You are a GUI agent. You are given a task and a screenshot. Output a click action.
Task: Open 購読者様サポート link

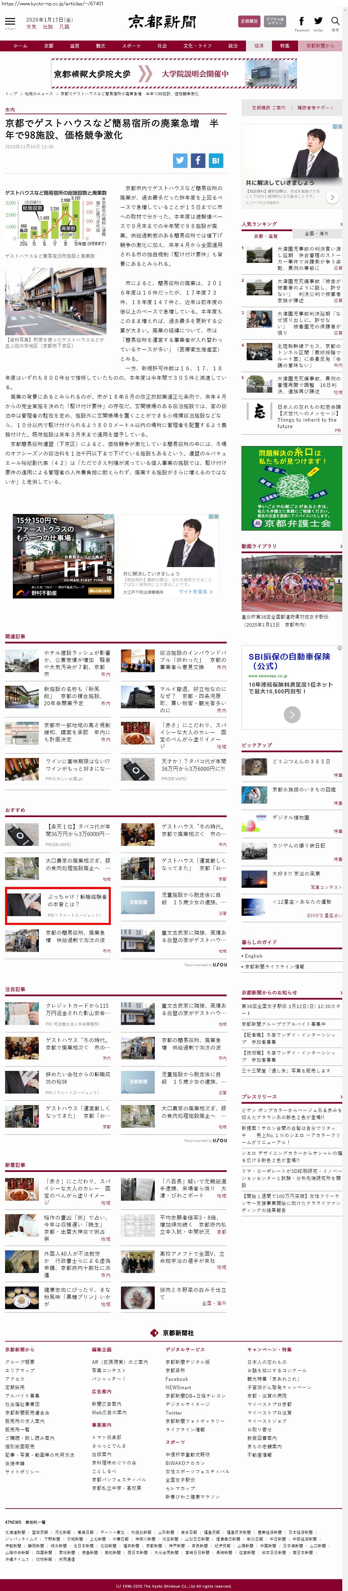pos(315,107)
